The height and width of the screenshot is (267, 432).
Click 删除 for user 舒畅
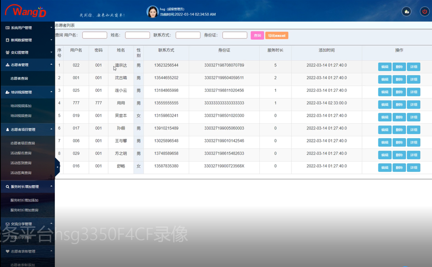click(x=399, y=168)
